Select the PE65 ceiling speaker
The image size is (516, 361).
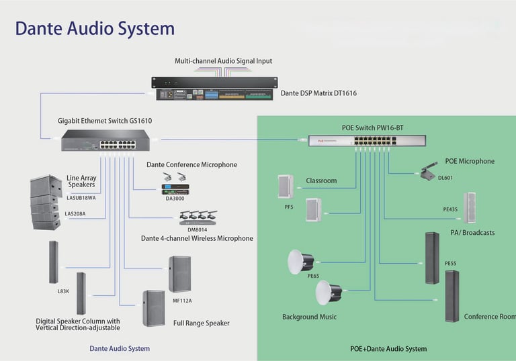point(301,262)
